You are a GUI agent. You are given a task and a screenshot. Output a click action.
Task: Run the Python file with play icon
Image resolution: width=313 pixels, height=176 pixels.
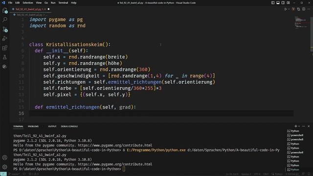286,9
